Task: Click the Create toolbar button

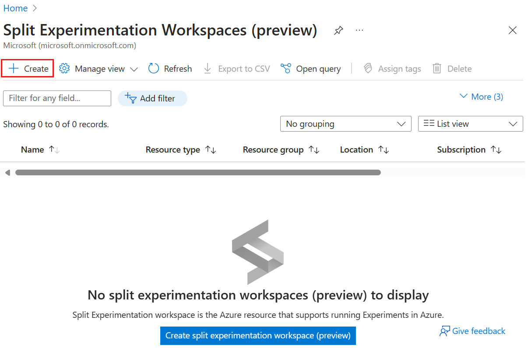Action: coord(27,68)
